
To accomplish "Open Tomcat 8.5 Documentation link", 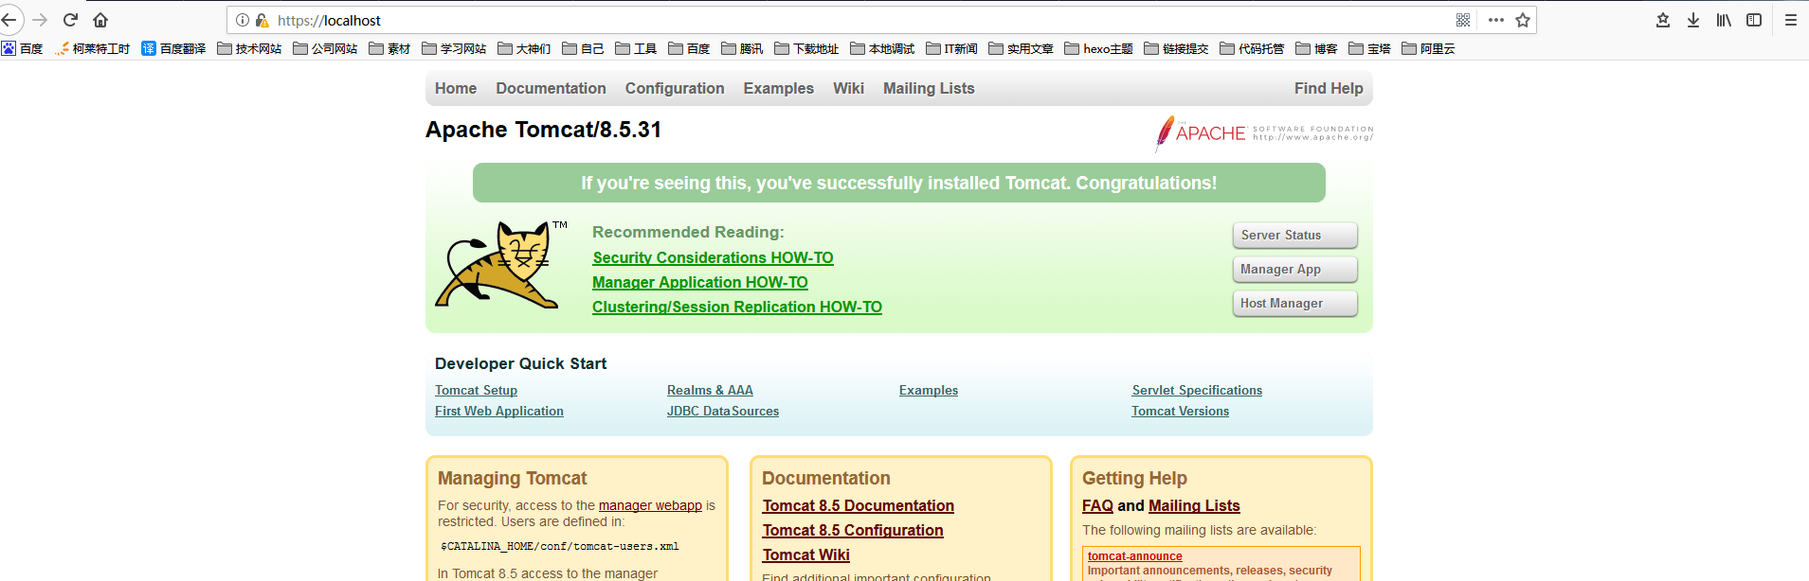I will click(x=858, y=506).
